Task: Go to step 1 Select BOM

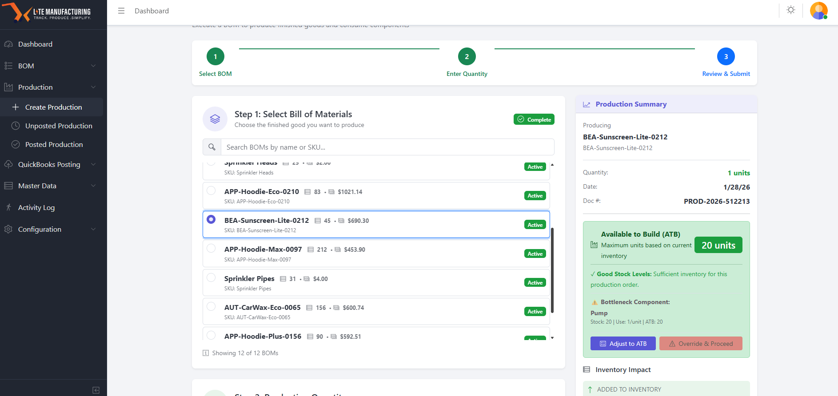Action: point(215,56)
